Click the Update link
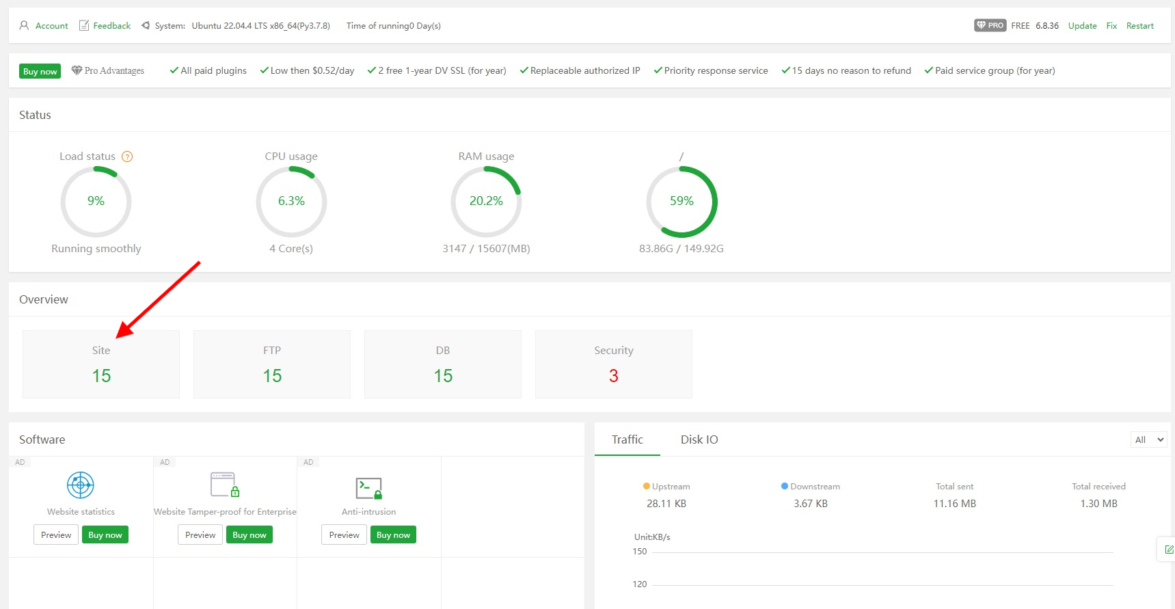The width and height of the screenshot is (1175, 609). pyautogui.click(x=1082, y=26)
